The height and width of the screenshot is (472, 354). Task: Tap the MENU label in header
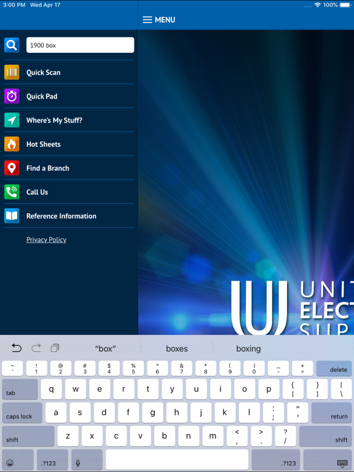pos(165,20)
